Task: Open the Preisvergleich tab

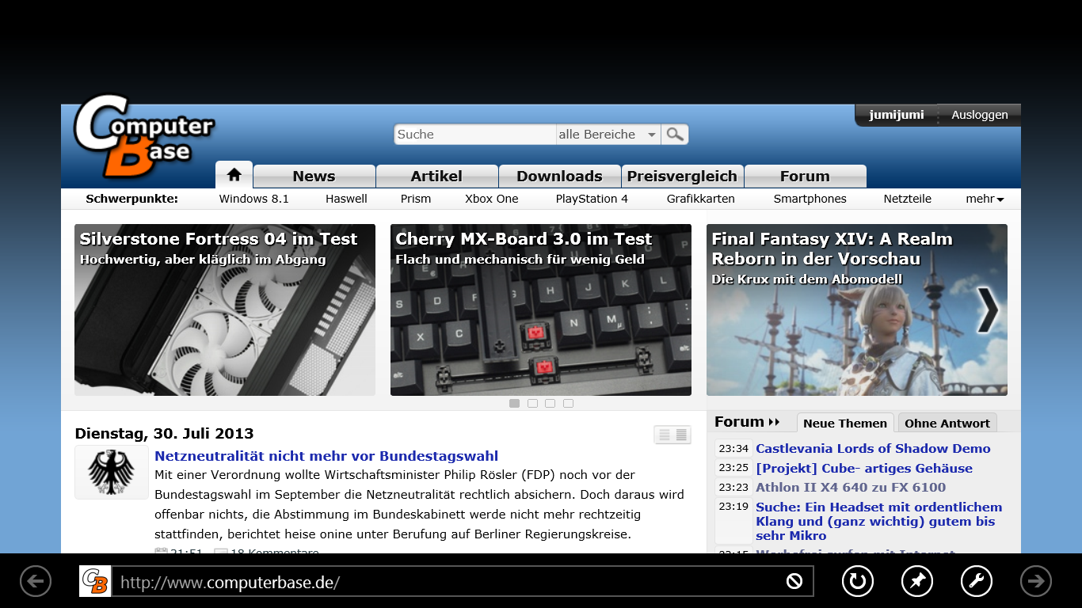Action: coord(682,177)
